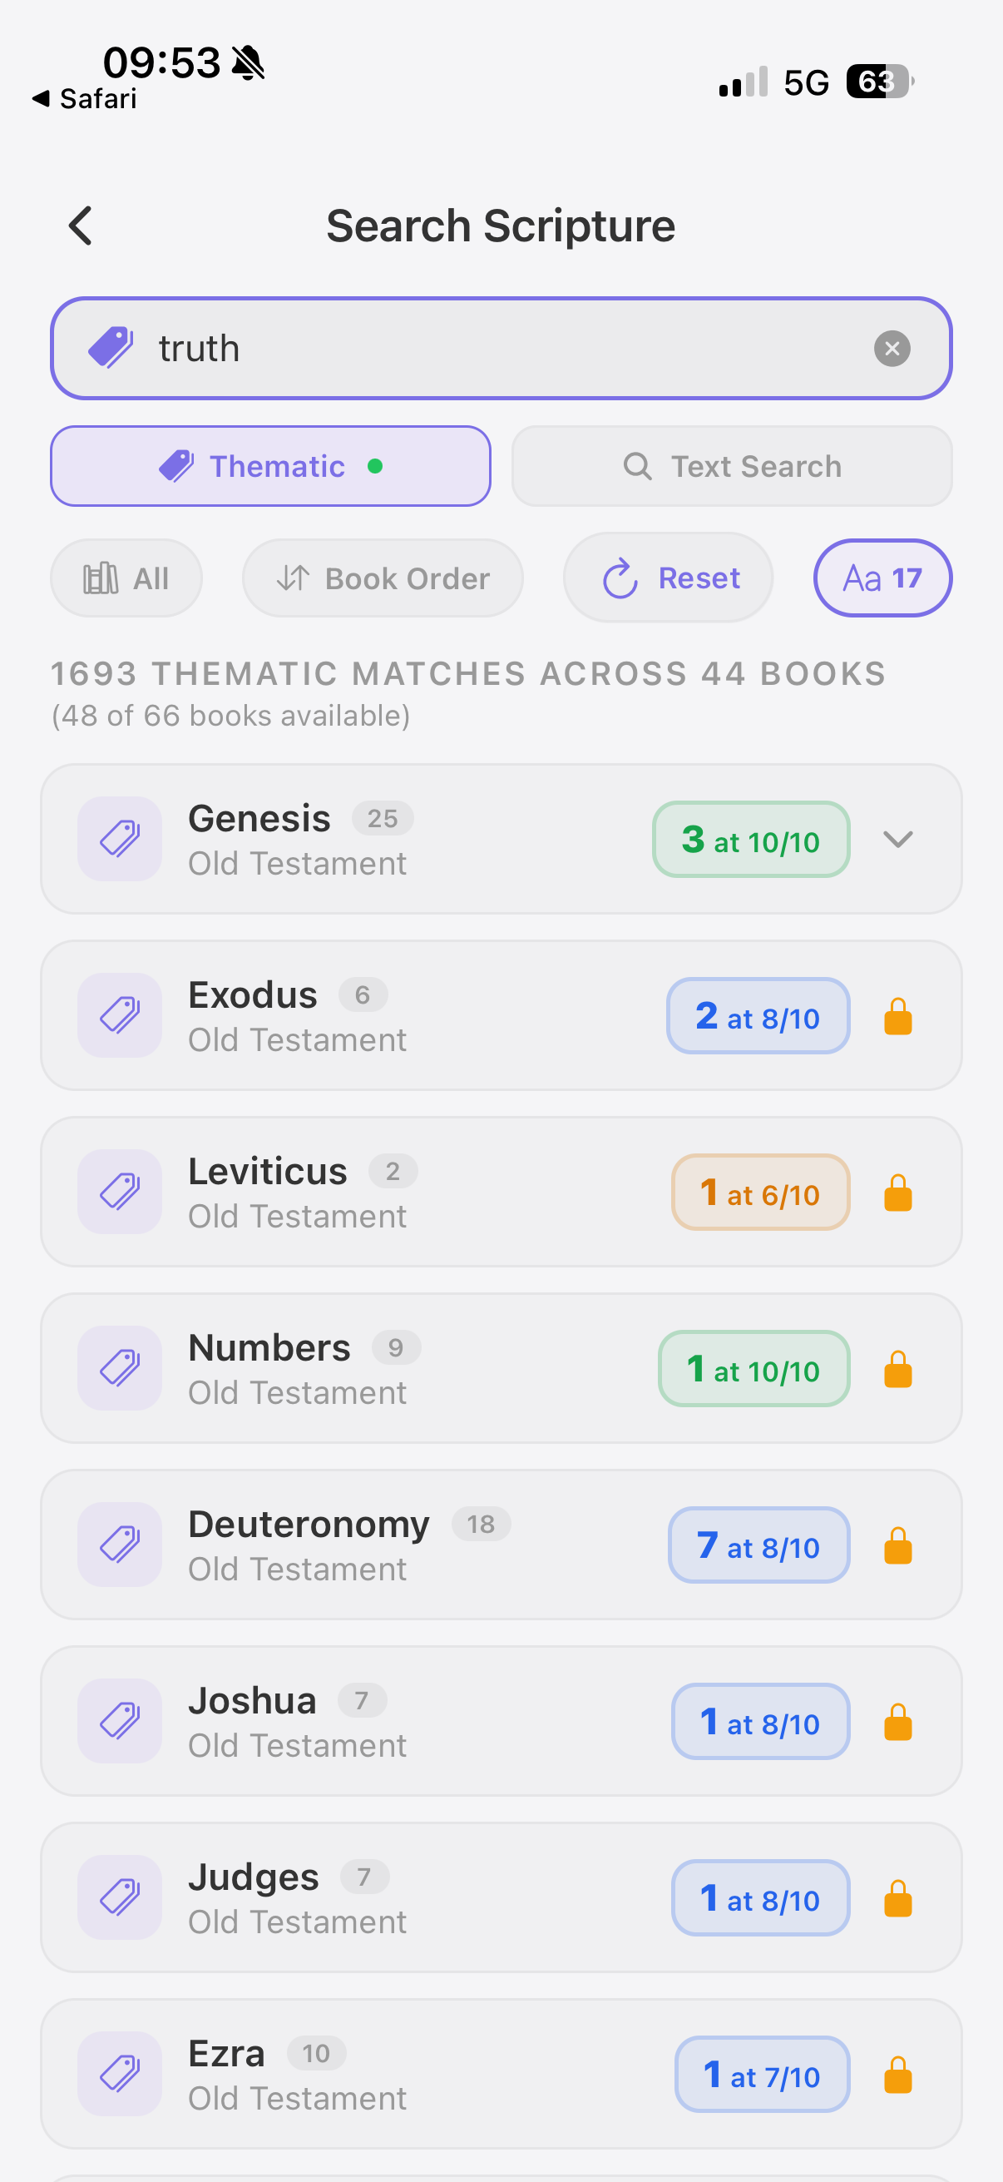
Task: Switch to Text Search mode
Action: pos(731,466)
